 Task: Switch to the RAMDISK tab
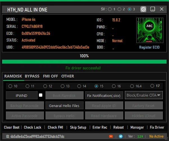pos(13,76)
